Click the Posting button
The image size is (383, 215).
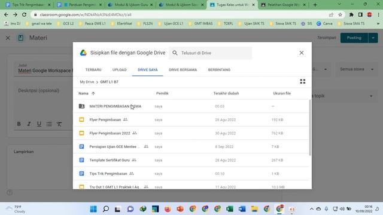tap(354, 38)
